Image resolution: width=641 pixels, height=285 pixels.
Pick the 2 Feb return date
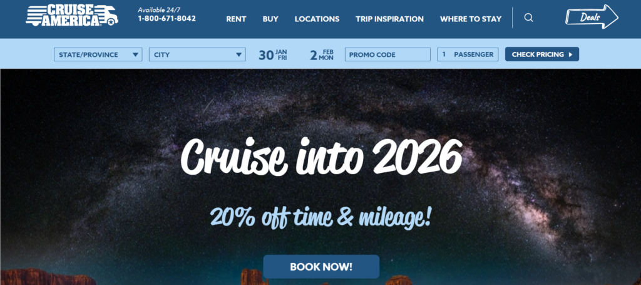(322, 54)
